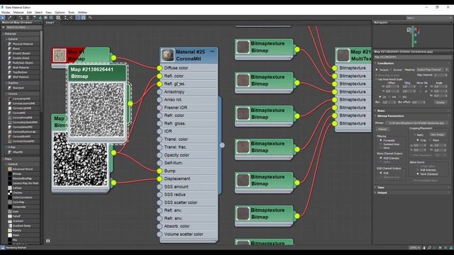Image resolution: width=454 pixels, height=255 pixels.
Task: Select RGB Intensity mono channel output
Action: pos(381,158)
